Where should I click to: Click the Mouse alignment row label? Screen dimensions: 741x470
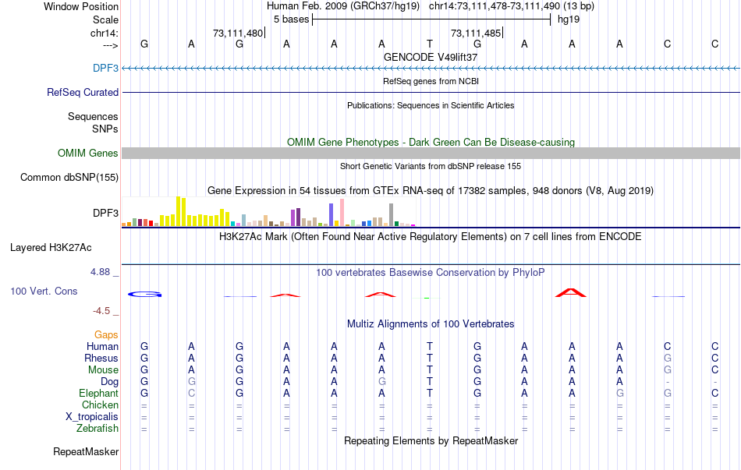pyautogui.click(x=103, y=370)
